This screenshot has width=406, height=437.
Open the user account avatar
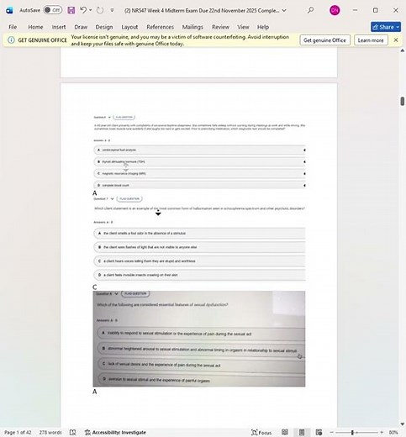point(335,10)
